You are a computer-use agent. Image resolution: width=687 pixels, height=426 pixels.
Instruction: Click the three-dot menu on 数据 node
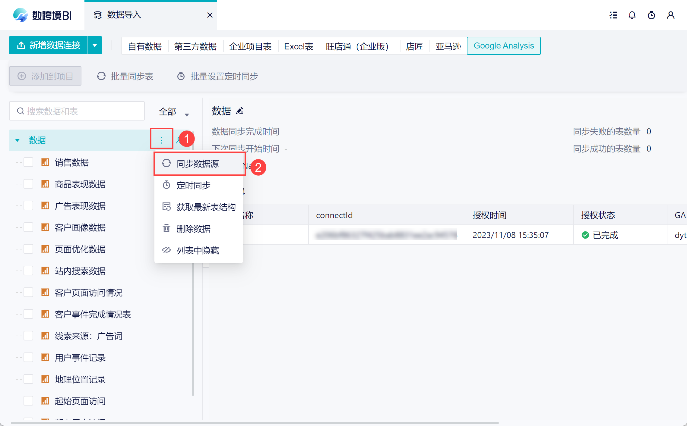162,140
